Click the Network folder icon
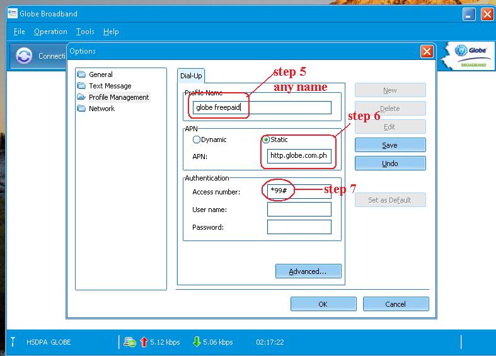Screen dimensions: 496x356 click(81, 109)
